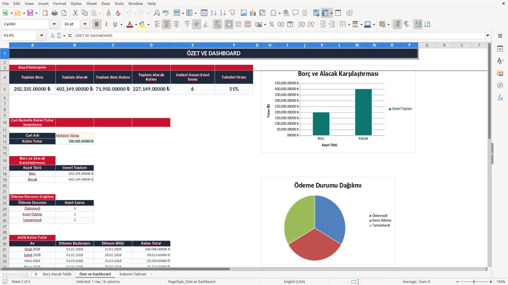The height and width of the screenshot is (285, 508).
Task: Open the Styles menu
Action: point(76,3)
